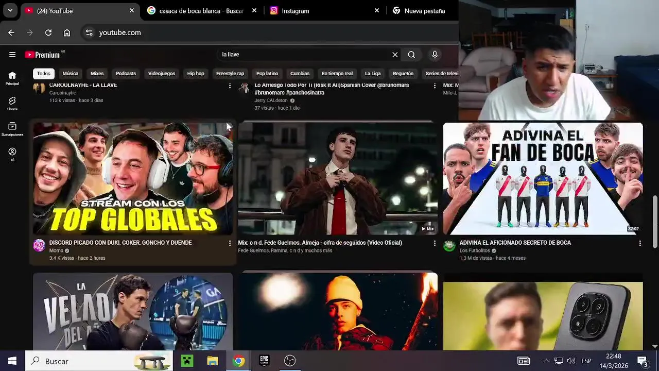Select the Todos filter chip
659x371 pixels.
(44, 74)
